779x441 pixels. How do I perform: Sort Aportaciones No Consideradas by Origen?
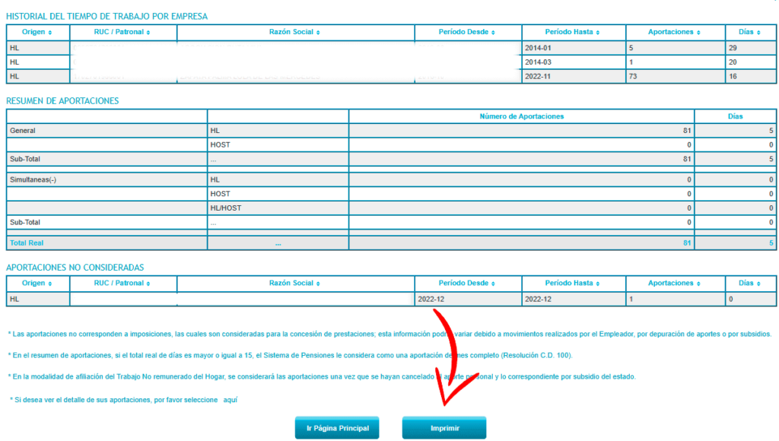[x=38, y=284]
